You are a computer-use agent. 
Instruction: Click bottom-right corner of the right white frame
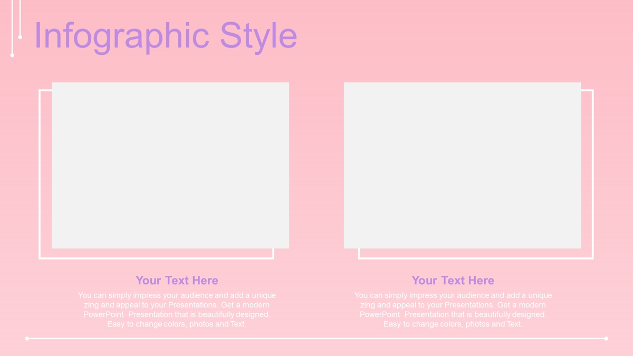(592, 258)
